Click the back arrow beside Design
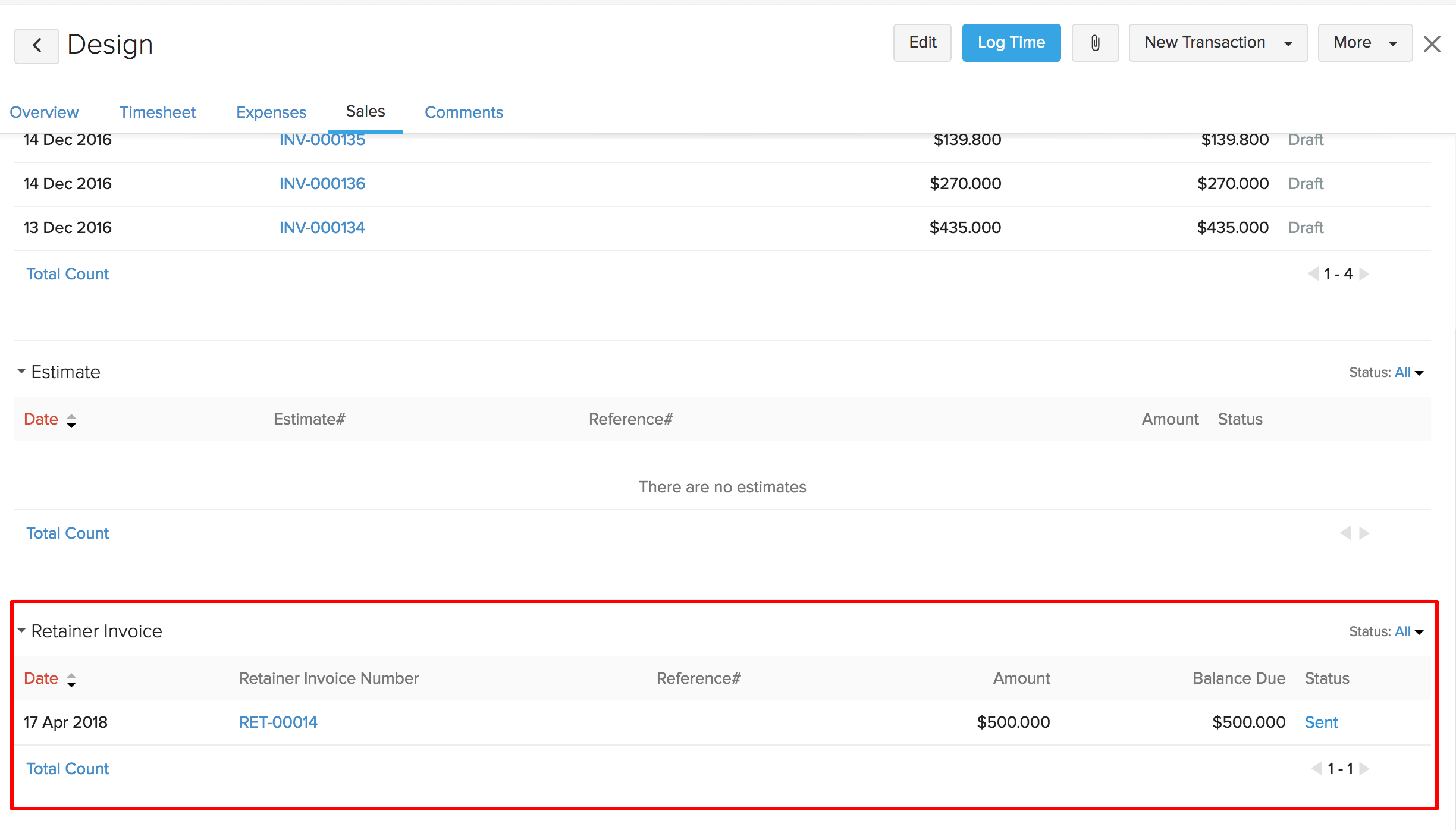The image size is (1456, 830). pos(36,45)
